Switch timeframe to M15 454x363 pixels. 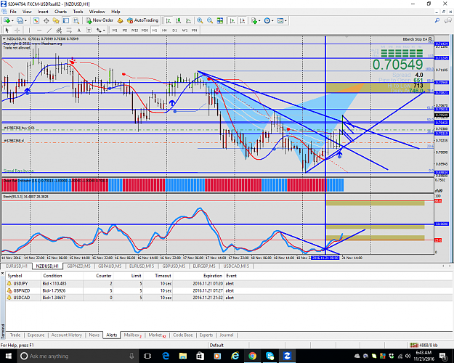(134, 30)
